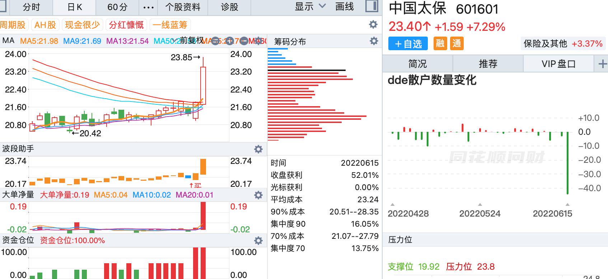The width and height of the screenshot is (608, 279).
Task: Click the 集中度70 13.75% row
Action: (x=324, y=248)
